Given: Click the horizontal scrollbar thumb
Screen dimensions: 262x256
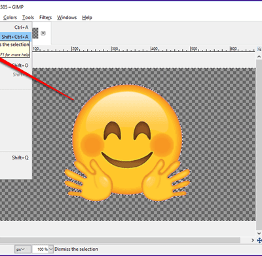Looking at the screenshot, I should pos(120,240).
